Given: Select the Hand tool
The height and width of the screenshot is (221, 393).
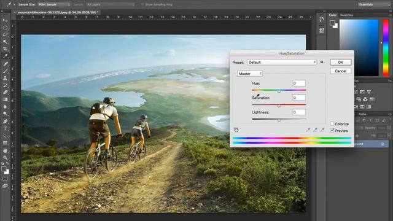Looking at the screenshot, I should point(5,150).
